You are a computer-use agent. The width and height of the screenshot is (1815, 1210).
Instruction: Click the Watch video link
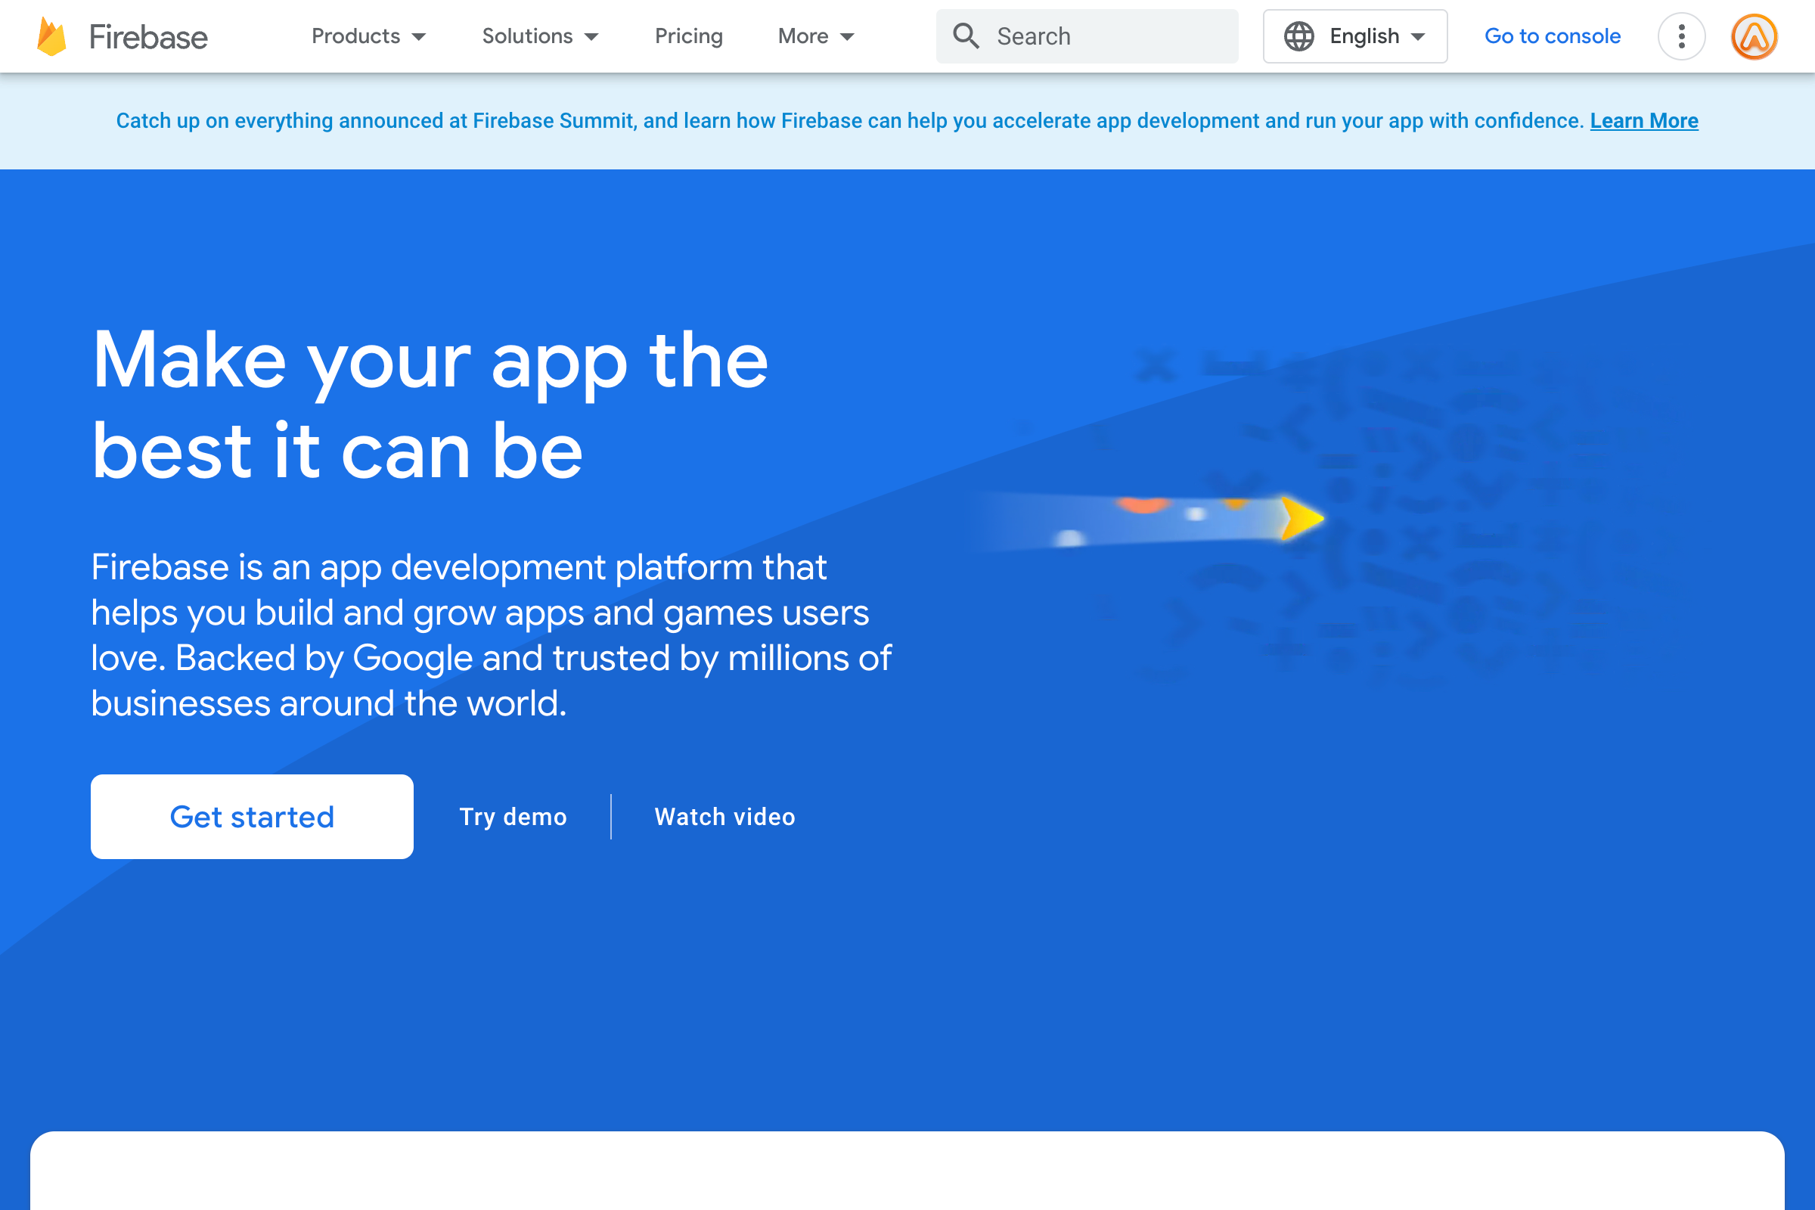tap(724, 817)
